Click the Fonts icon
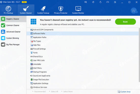This screenshot has width=140, height=94. click(32, 53)
